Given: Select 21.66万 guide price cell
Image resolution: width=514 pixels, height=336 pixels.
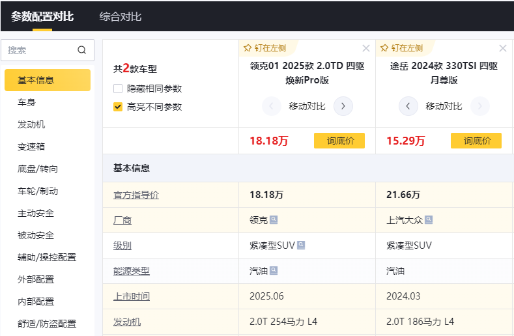Looking at the screenshot, I should (444, 195).
